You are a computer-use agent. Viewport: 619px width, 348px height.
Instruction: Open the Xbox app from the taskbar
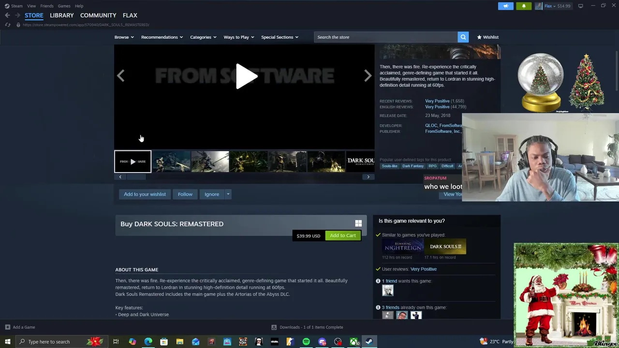pyautogui.click(x=354, y=342)
